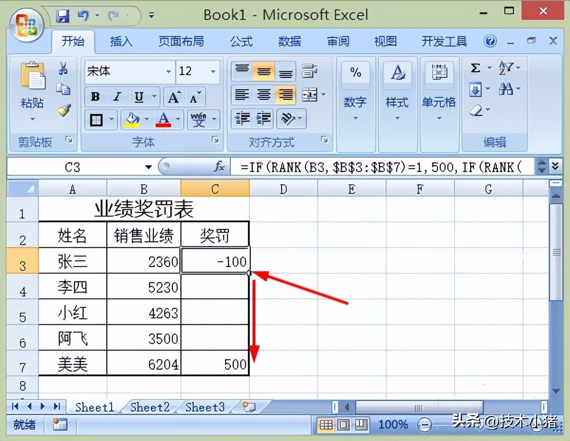Expand the 粘贴 paste options arrow
This screenshot has height=441, width=570.
pos(32,119)
